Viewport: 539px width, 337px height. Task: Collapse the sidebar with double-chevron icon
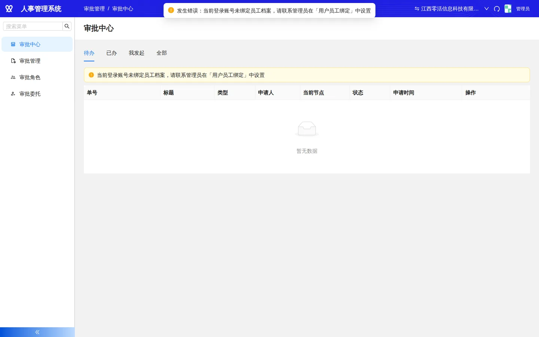pyautogui.click(x=37, y=332)
